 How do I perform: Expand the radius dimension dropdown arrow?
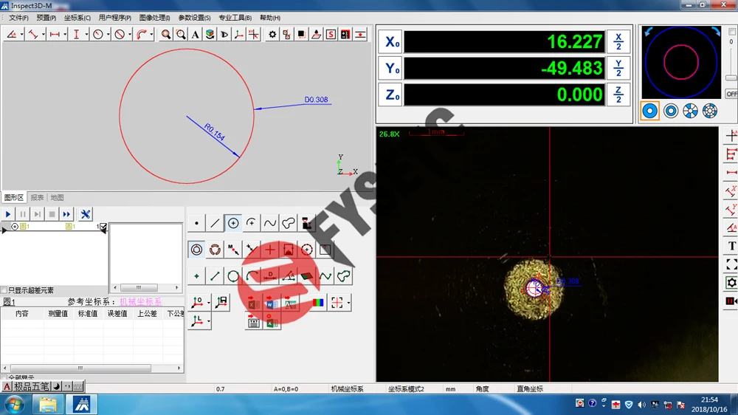108,35
